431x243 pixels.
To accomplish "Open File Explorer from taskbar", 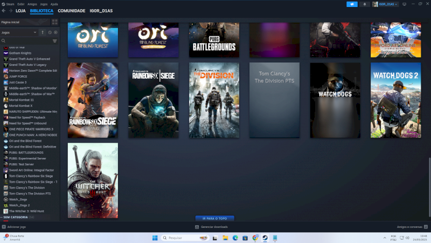I will tap(225, 238).
